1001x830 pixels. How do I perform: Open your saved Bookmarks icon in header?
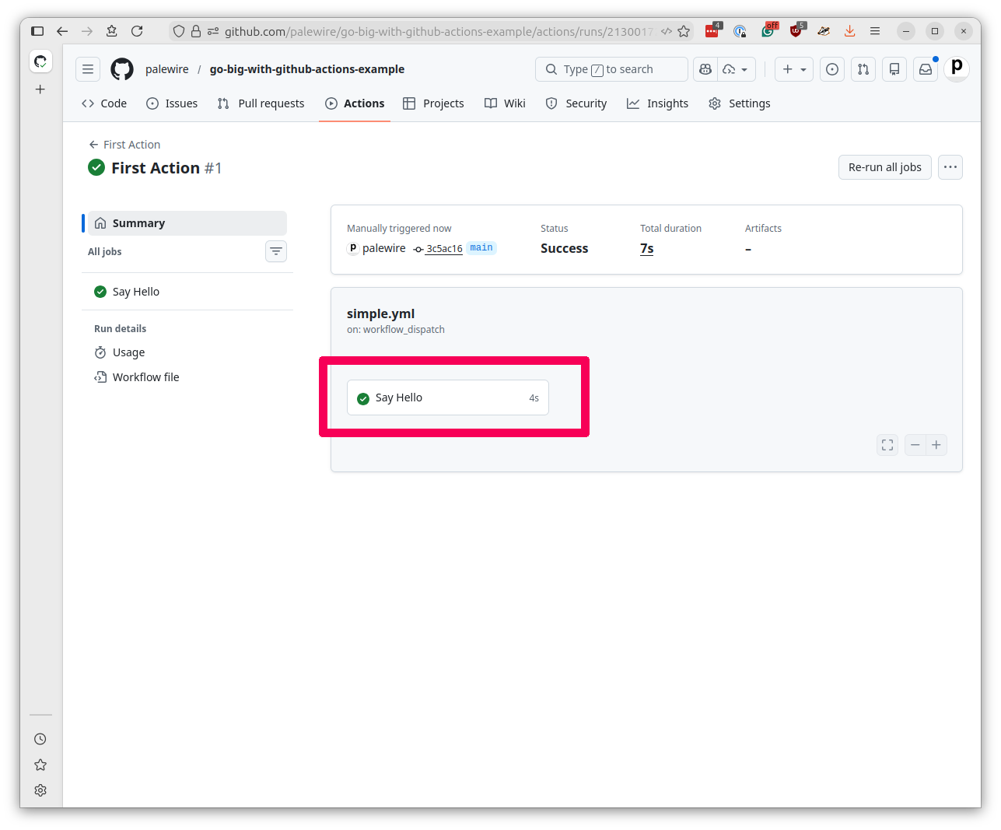[x=894, y=69]
